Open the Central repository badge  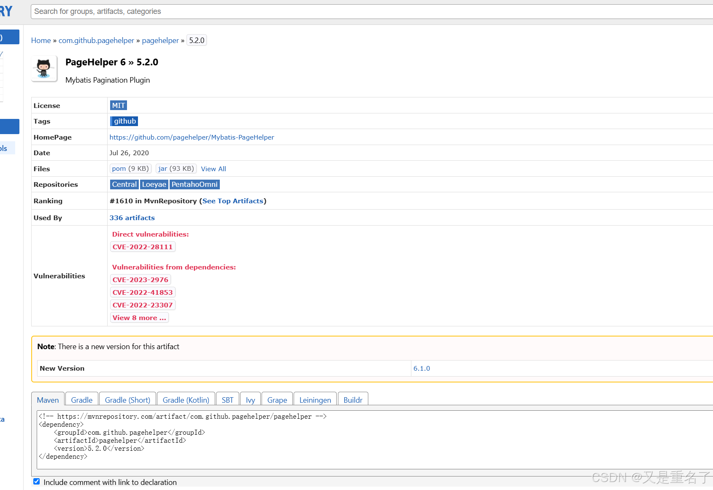click(124, 184)
